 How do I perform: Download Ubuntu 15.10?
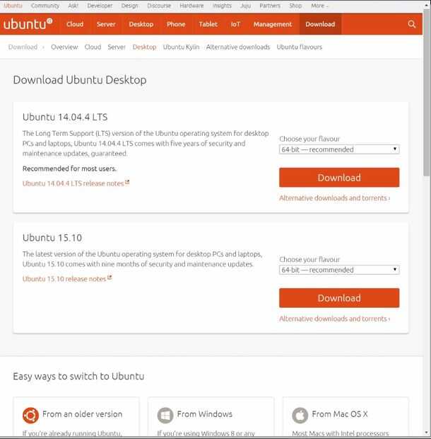coord(339,298)
